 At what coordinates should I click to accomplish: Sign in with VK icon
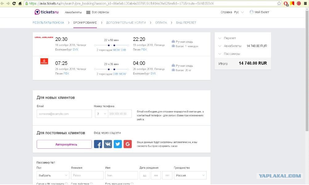point(108,144)
